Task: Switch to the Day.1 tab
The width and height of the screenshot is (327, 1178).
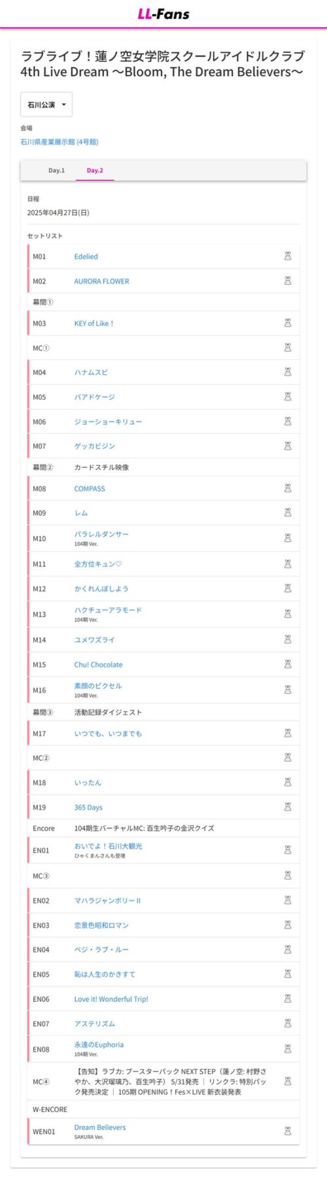Action: [x=56, y=170]
